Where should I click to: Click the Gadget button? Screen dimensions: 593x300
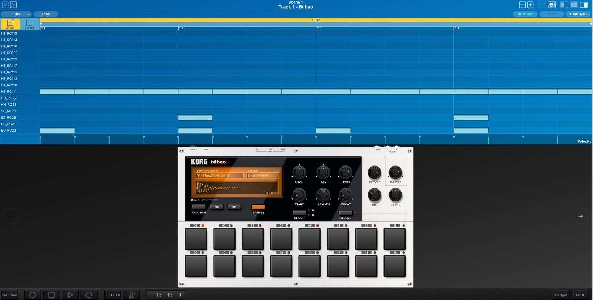click(561, 295)
